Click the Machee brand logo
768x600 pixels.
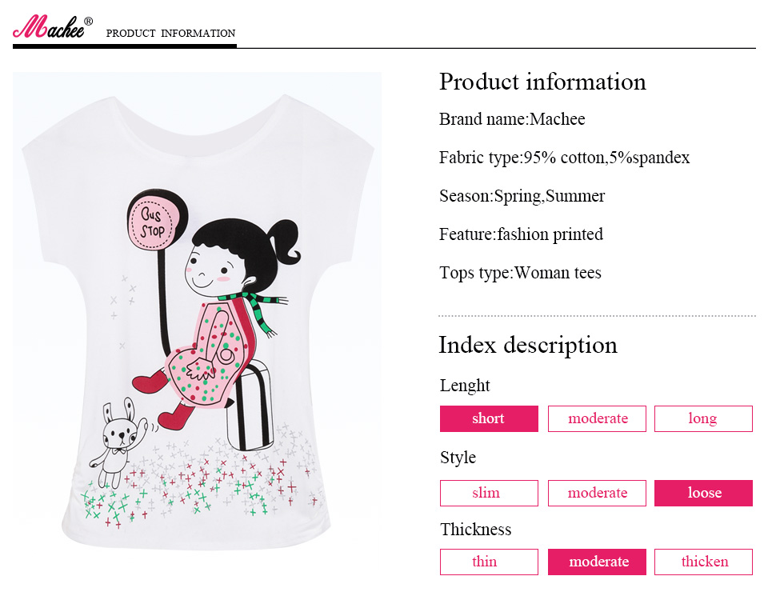[53, 28]
